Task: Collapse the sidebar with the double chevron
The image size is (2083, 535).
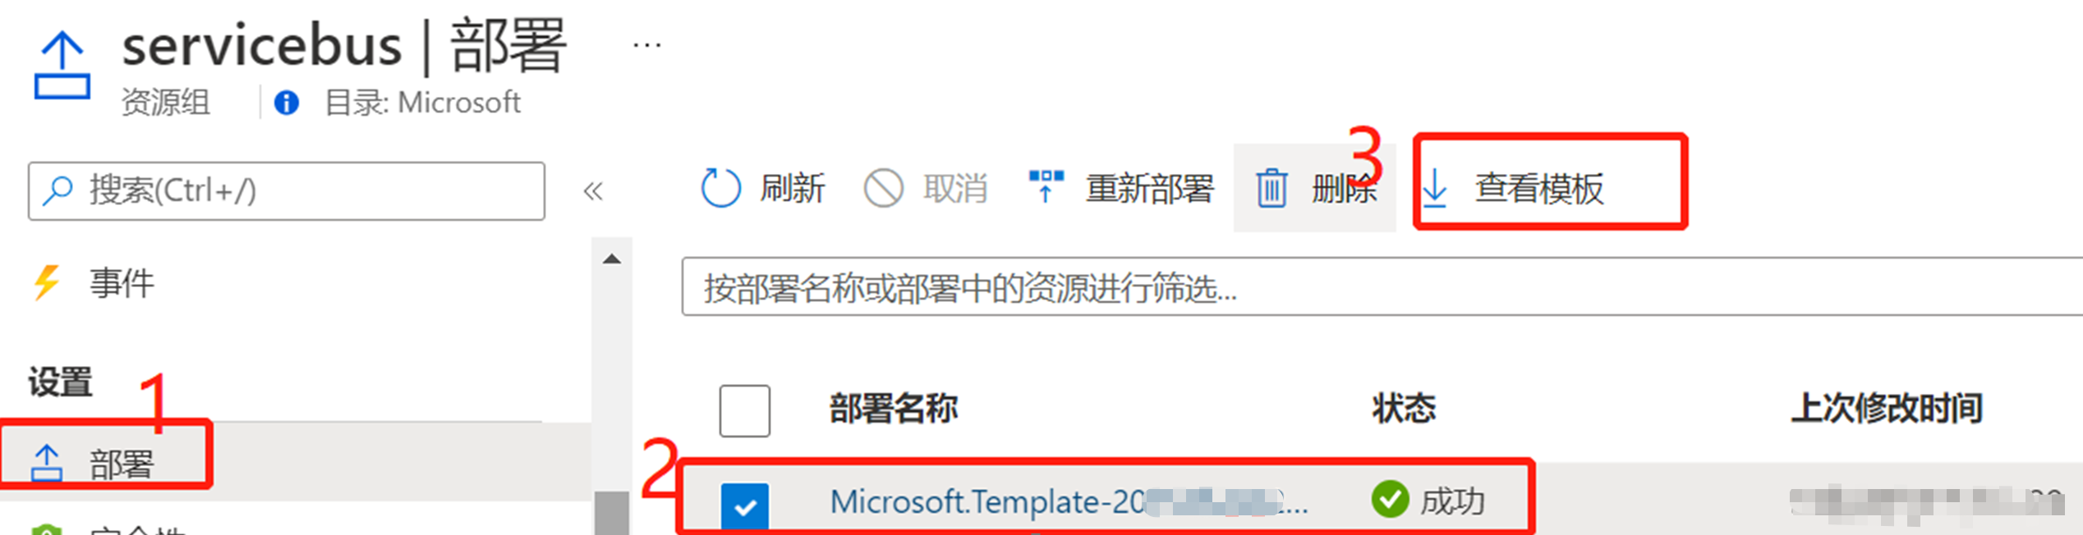Action: point(593,191)
